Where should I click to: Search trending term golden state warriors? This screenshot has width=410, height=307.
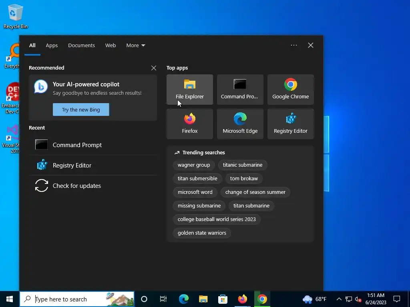click(202, 233)
